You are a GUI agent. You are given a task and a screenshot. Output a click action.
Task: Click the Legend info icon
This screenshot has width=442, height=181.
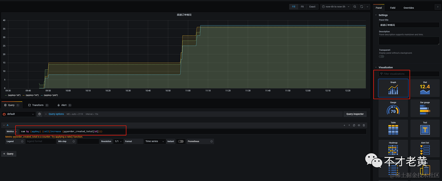[x=22, y=141]
